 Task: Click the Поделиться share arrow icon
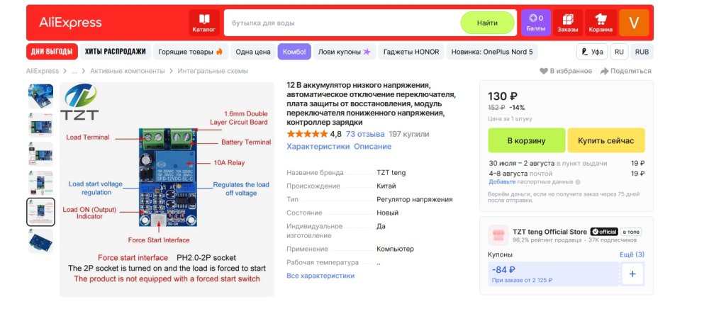pyautogui.click(x=605, y=71)
